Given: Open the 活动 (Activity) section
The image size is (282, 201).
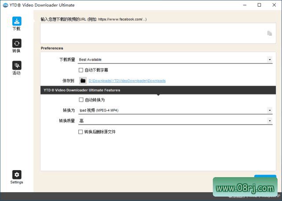Looking at the screenshot, I should point(17,65).
